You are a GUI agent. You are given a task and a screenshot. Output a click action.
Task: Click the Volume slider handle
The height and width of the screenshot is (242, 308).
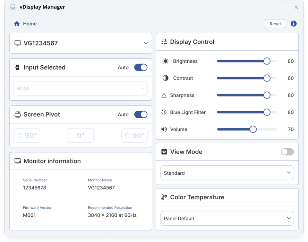coord(253,129)
